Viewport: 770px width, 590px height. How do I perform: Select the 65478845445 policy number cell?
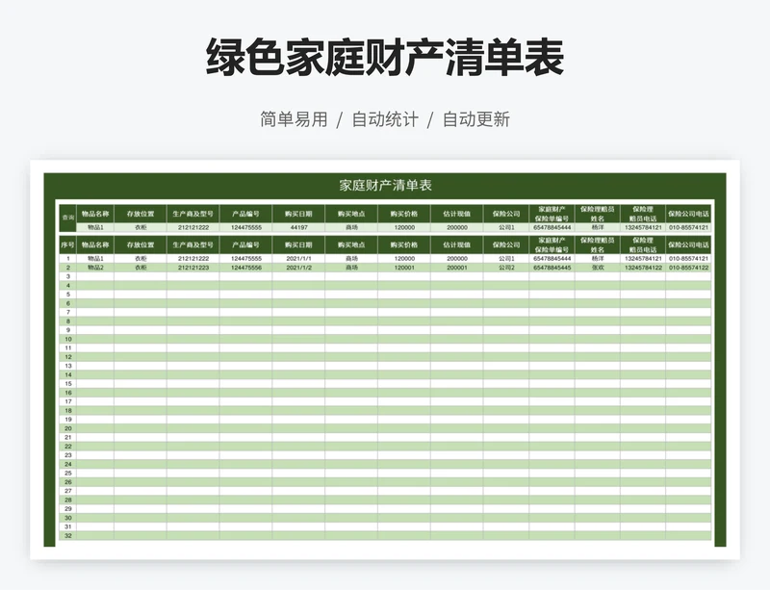tap(552, 268)
